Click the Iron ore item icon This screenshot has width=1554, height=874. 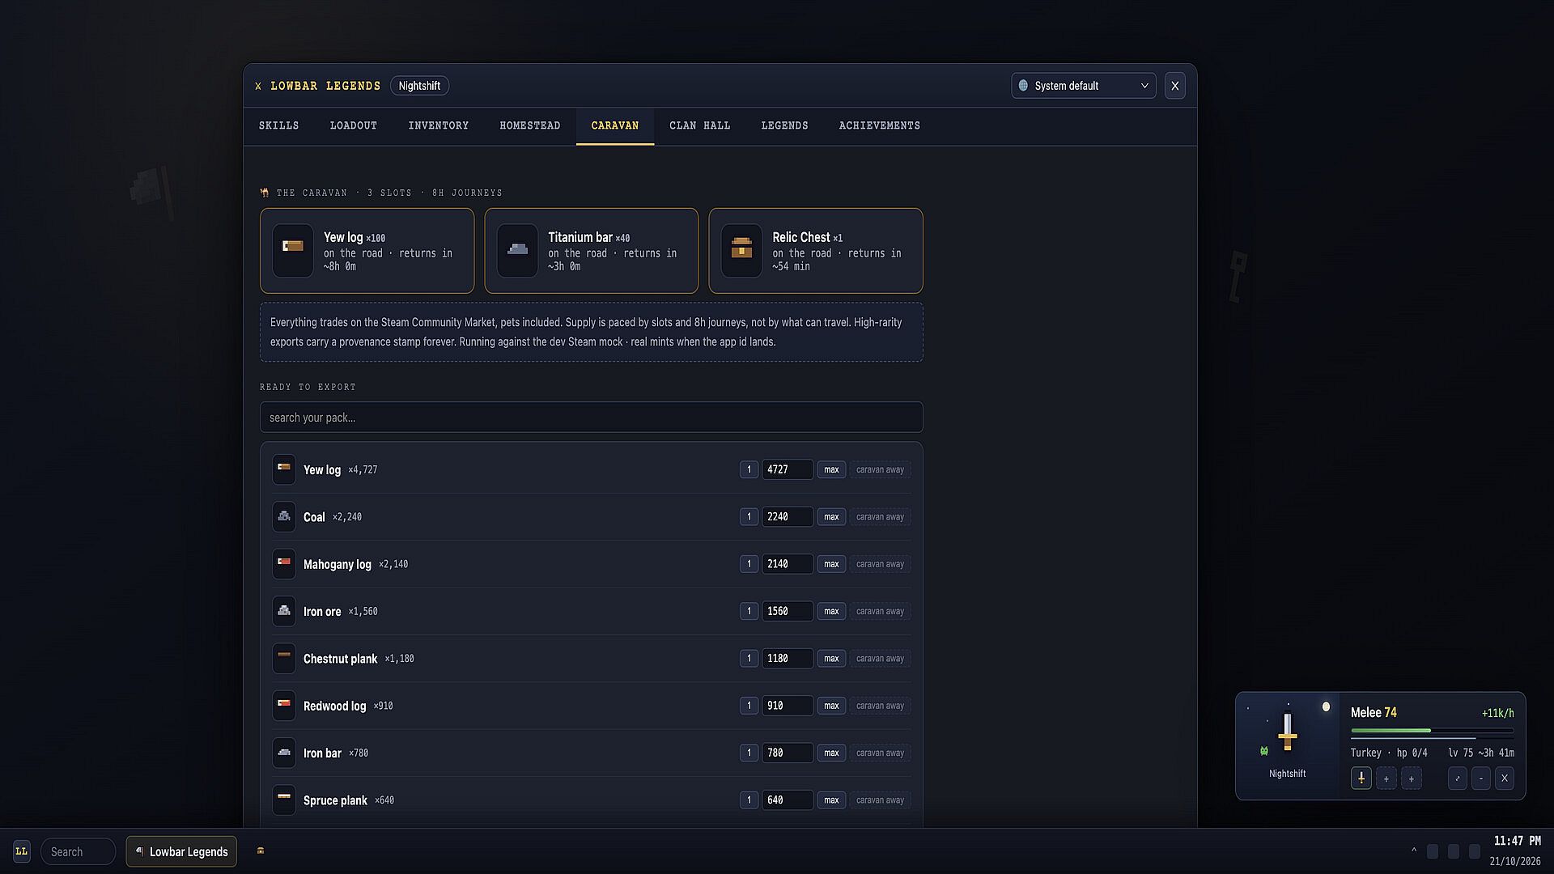[284, 611]
